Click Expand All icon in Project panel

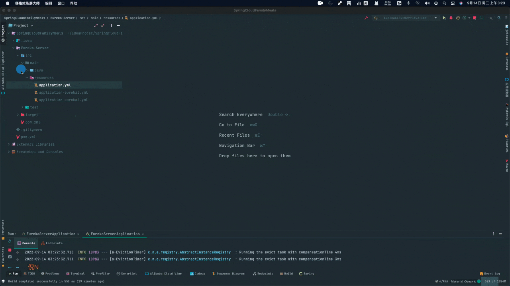coord(96,25)
